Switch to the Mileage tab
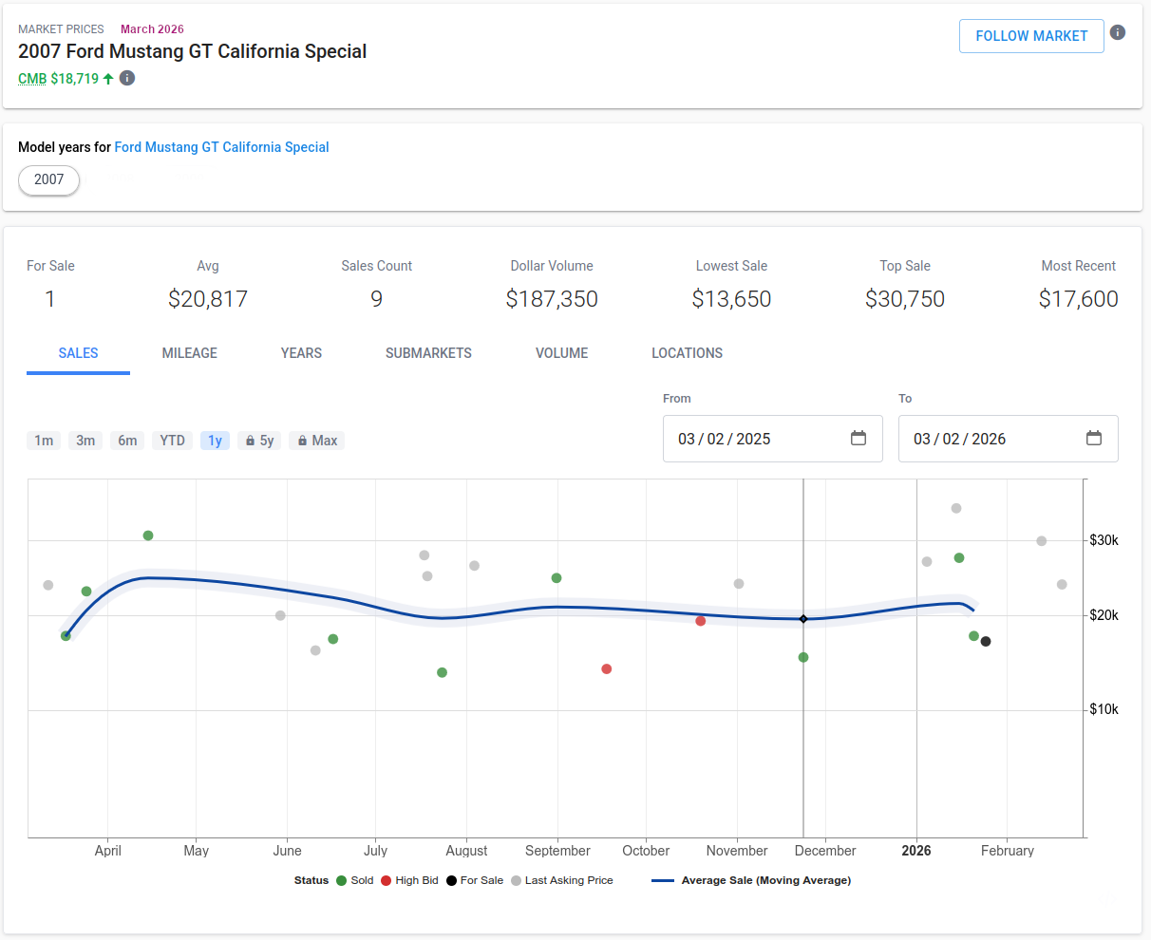Image resolution: width=1151 pixels, height=940 pixels. [189, 353]
